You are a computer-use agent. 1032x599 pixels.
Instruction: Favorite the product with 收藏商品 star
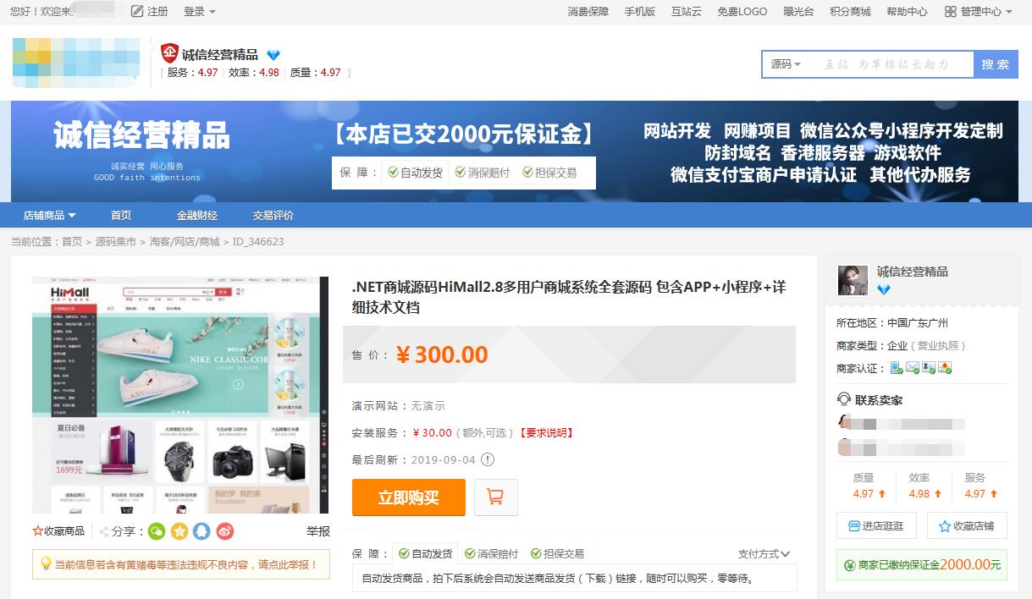point(58,531)
